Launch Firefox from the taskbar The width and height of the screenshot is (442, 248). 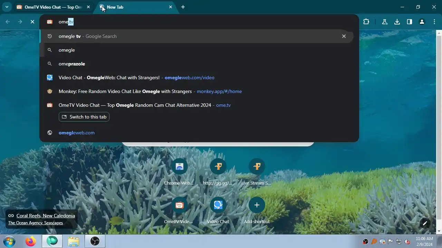click(x=30, y=241)
